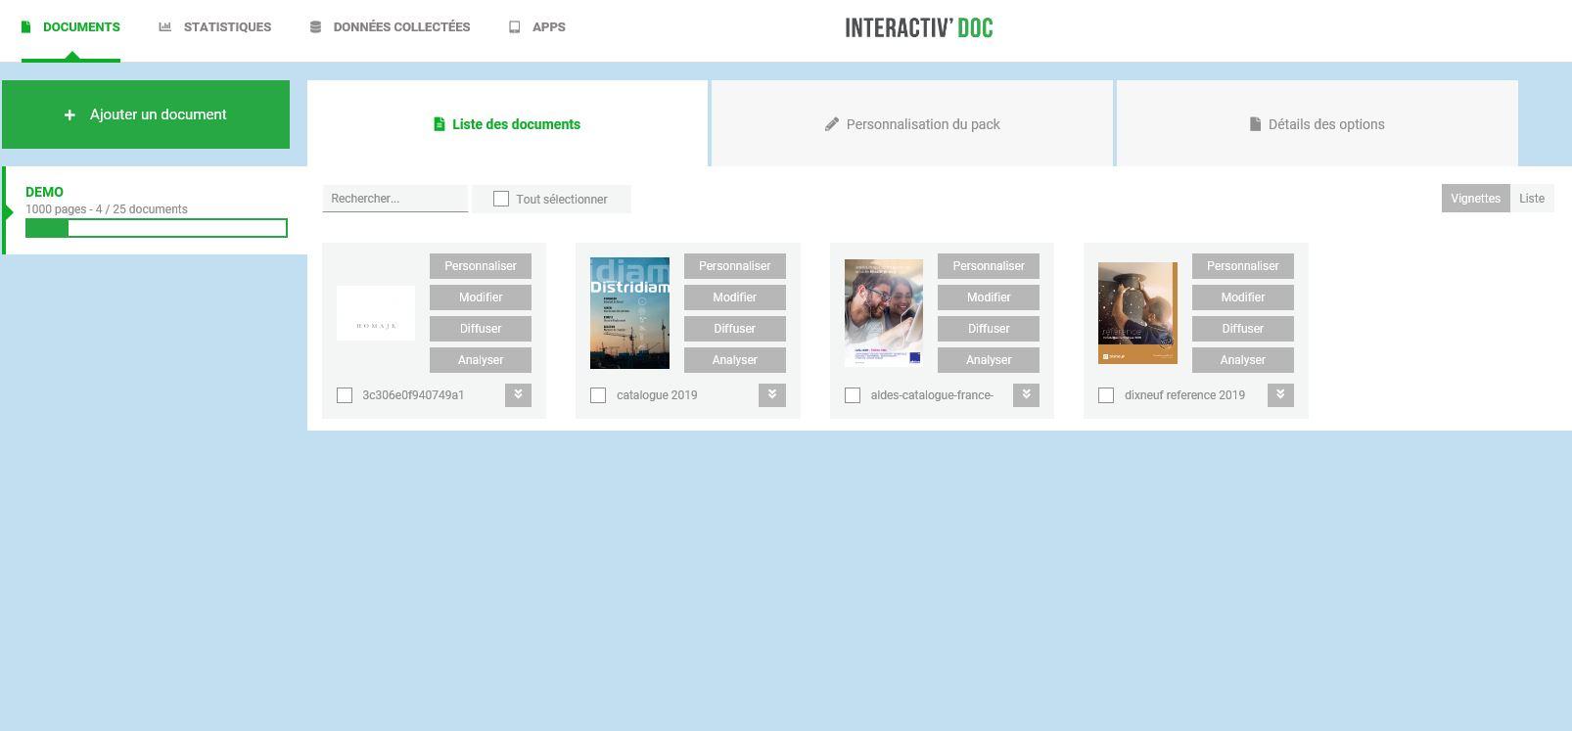Select the catalogue 2019 document checkbox
The image size is (1572, 731).
click(598, 395)
